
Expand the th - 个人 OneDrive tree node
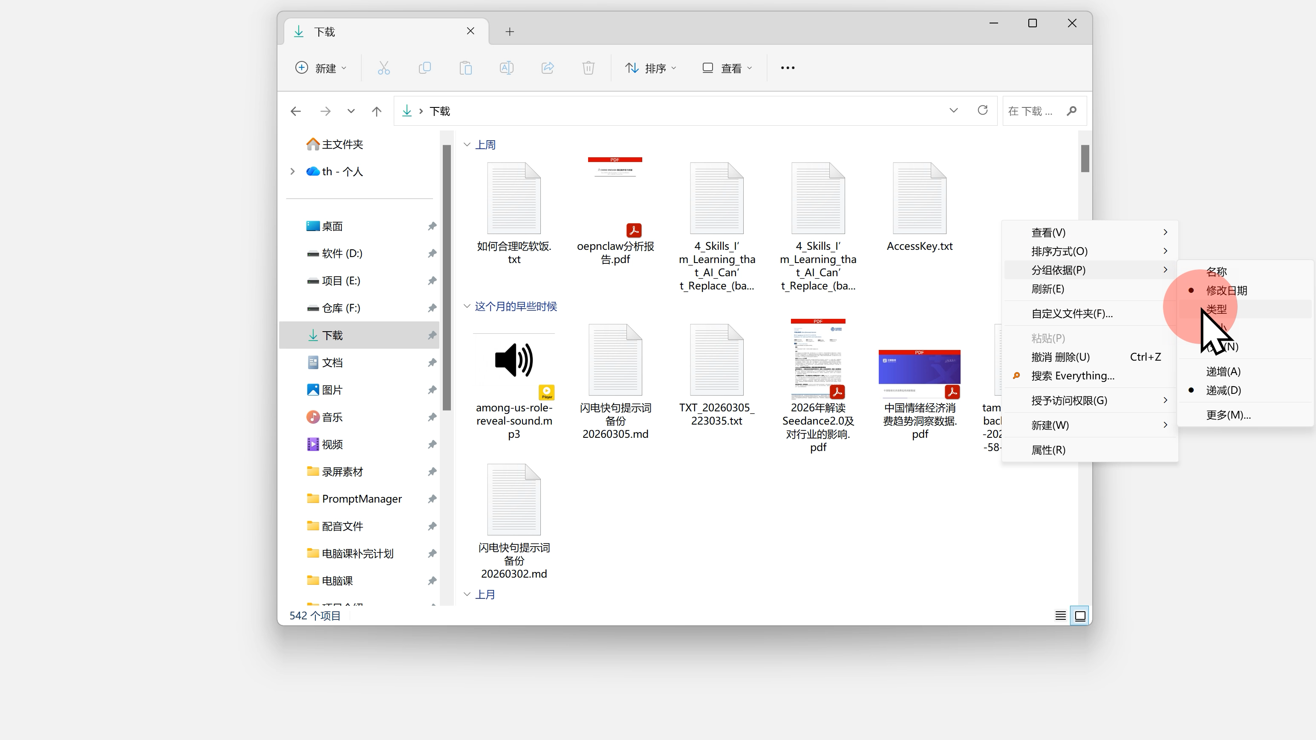click(x=293, y=172)
